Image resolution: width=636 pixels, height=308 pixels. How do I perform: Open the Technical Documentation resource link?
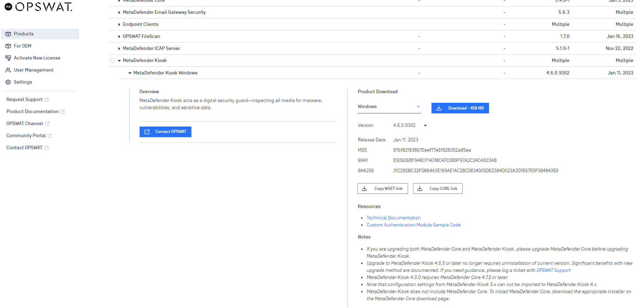(x=393, y=218)
